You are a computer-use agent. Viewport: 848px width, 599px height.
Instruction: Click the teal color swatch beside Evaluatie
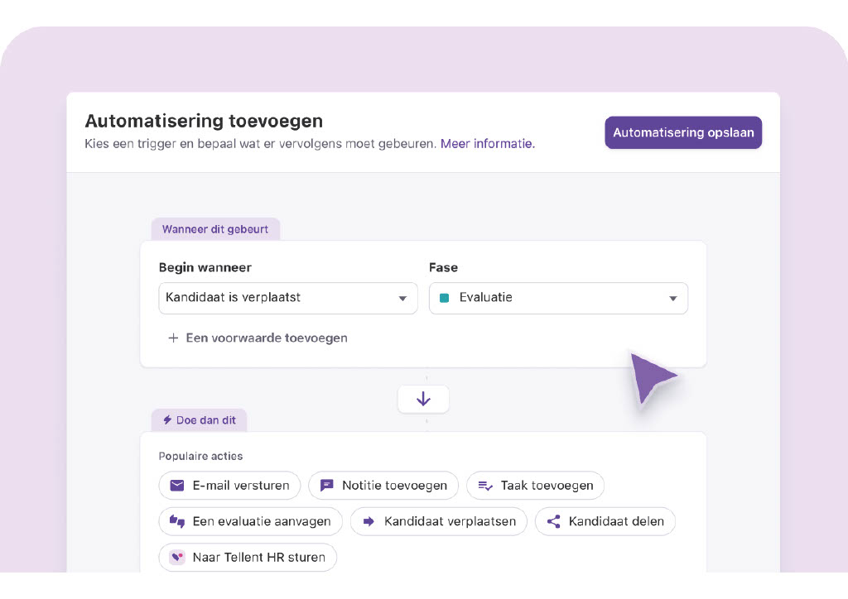click(443, 298)
